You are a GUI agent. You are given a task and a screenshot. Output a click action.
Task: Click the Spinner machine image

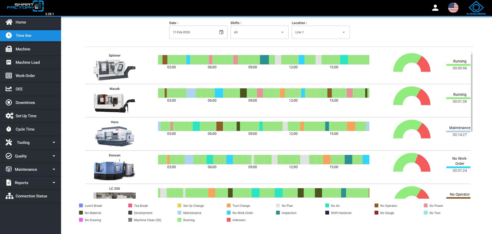pyautogui.click(x=114, y=70)
